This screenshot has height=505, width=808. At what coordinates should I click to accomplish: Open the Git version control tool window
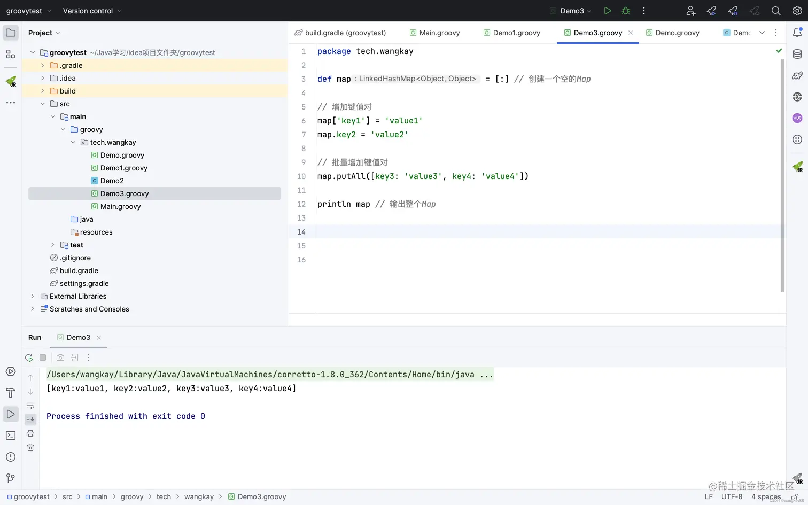[11, 478]
